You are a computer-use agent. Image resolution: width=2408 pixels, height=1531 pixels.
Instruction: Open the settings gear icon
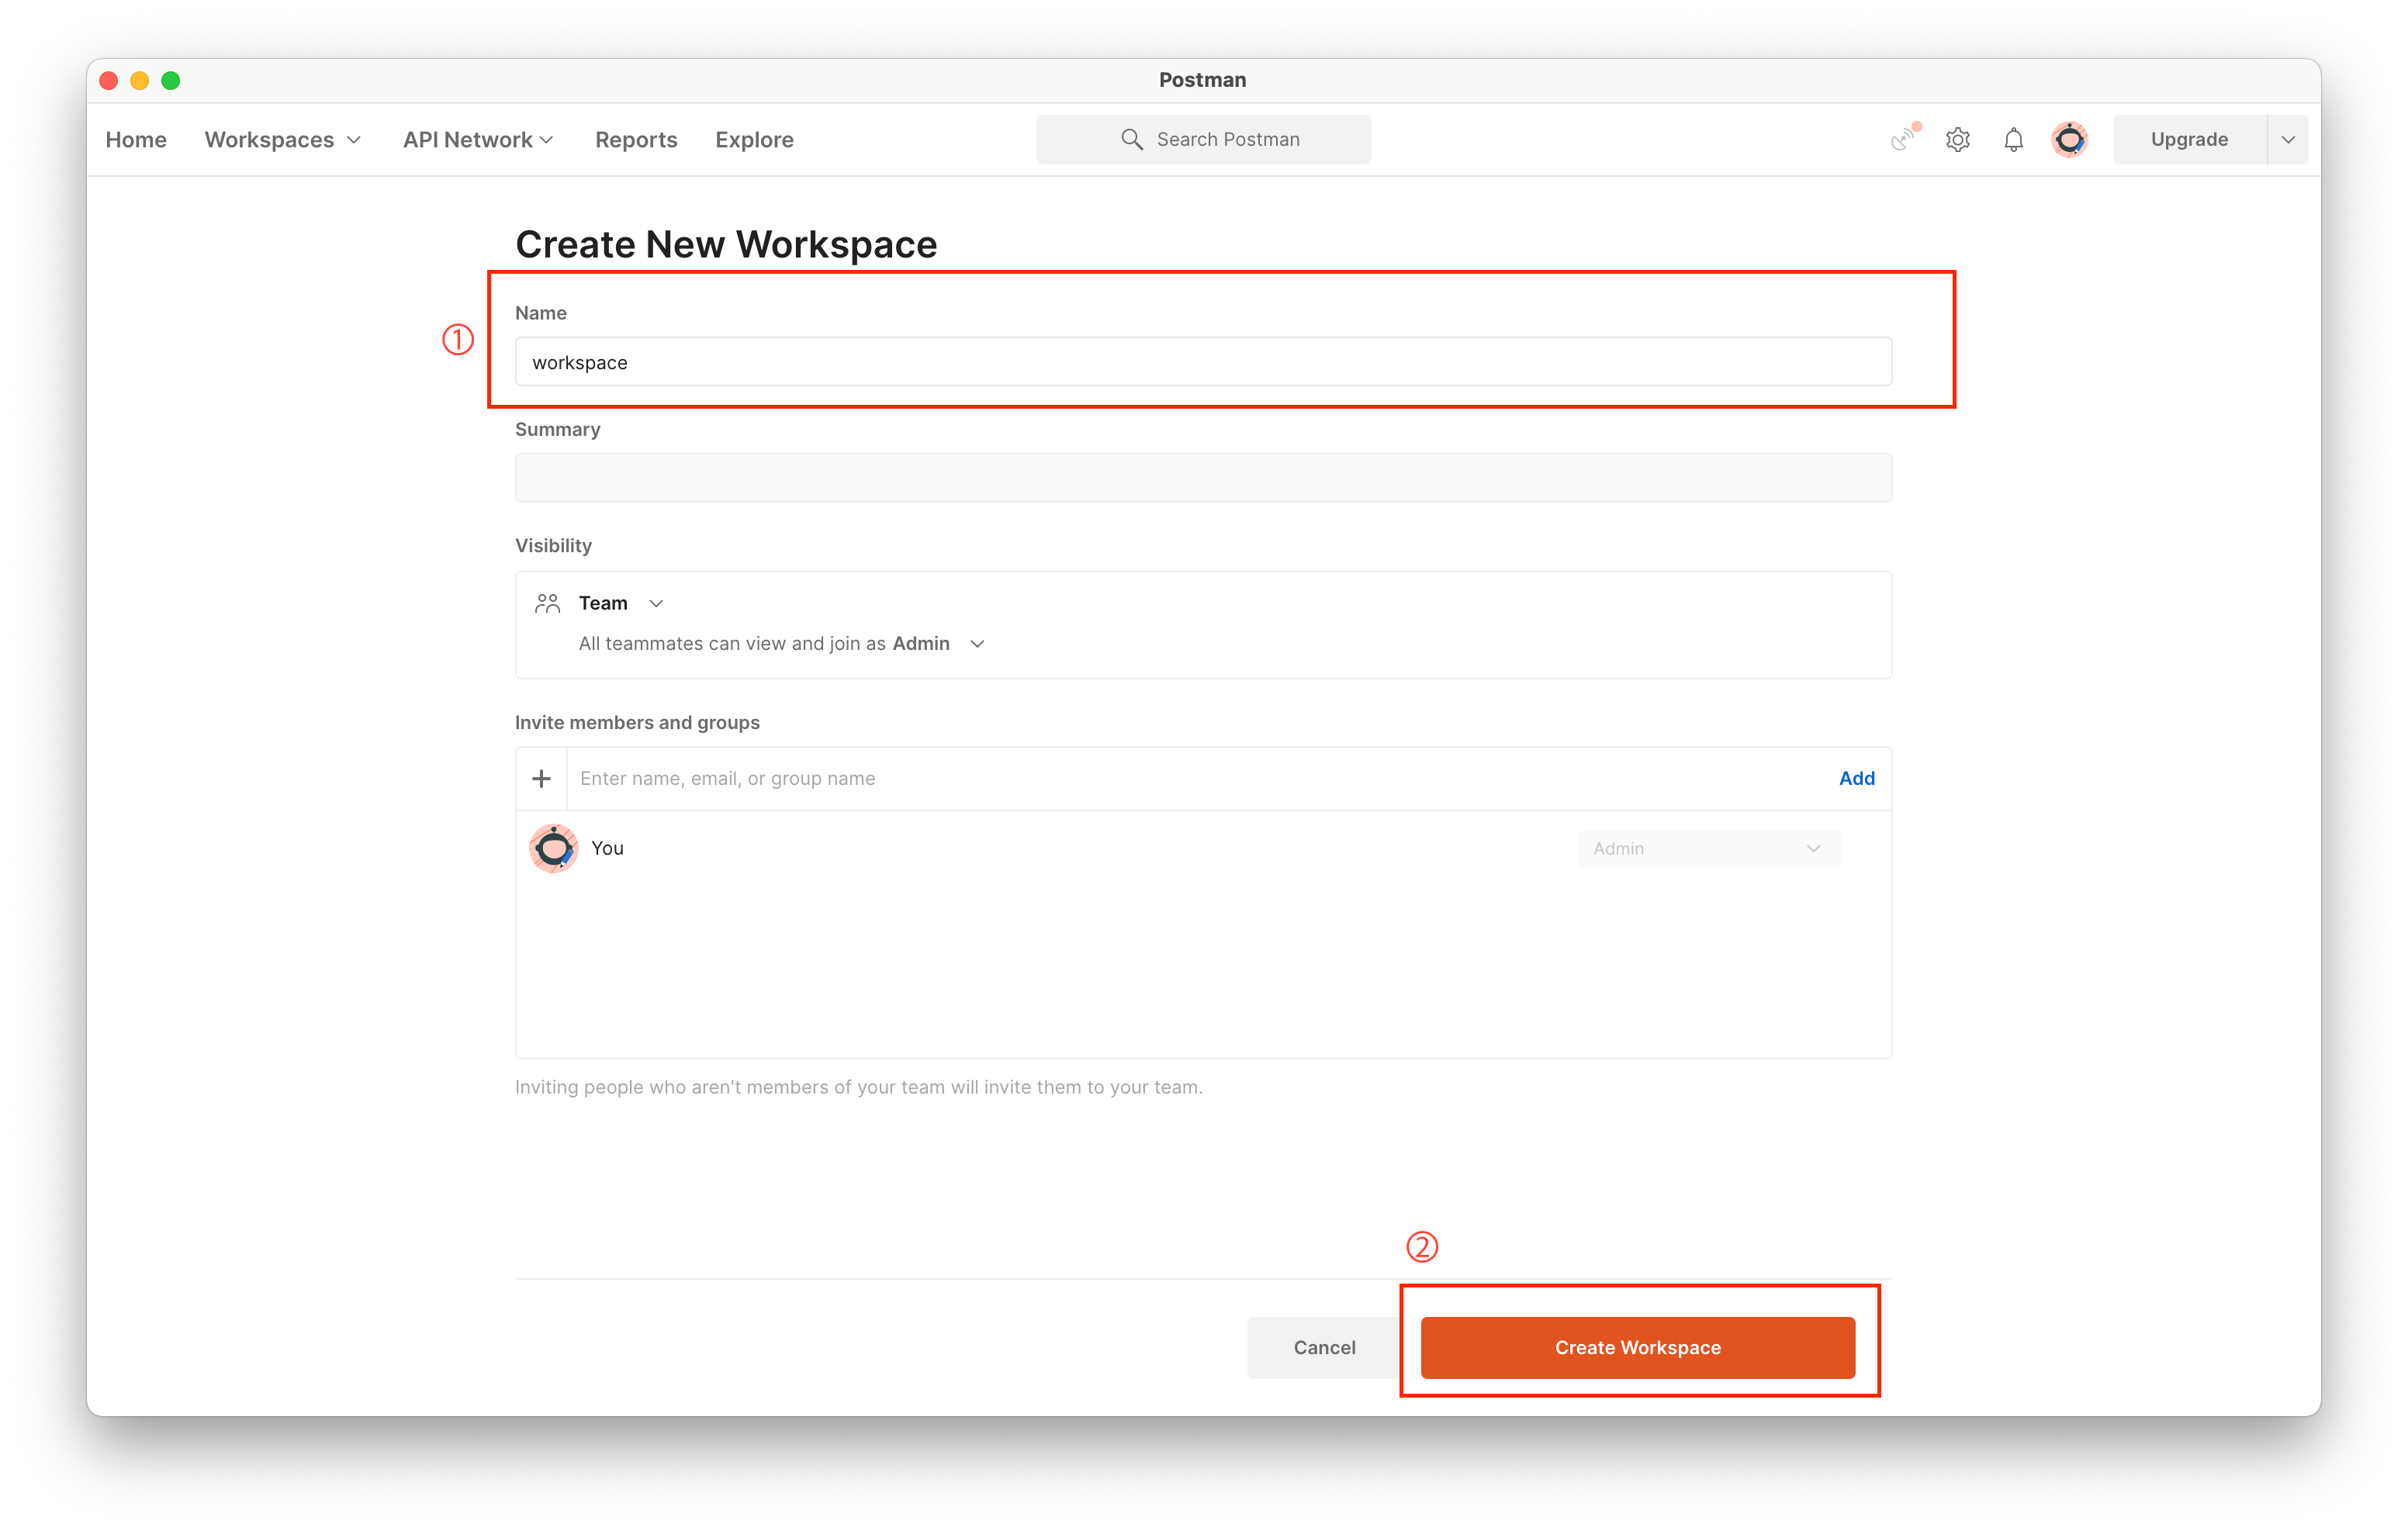pos(1957,140)
